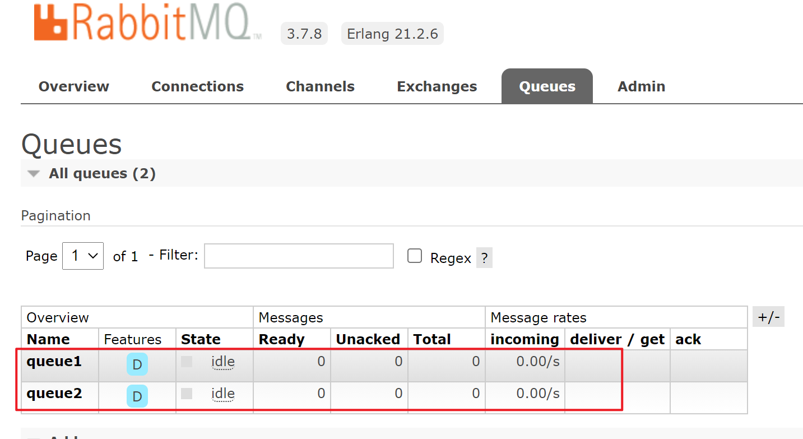Viewport: 803px width, 439px height.
Task: Click the state indicator square for queue2
Action: pyautogui.click(x=187, y=394)
